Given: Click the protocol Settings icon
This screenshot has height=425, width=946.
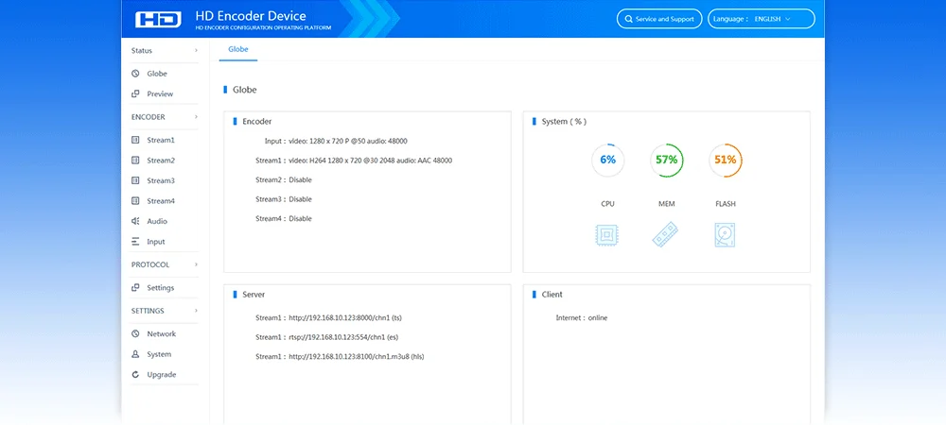Looking at the screenshot, I should (135, 288).
